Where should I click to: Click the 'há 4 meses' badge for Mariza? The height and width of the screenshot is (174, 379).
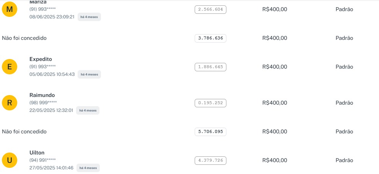89,17
